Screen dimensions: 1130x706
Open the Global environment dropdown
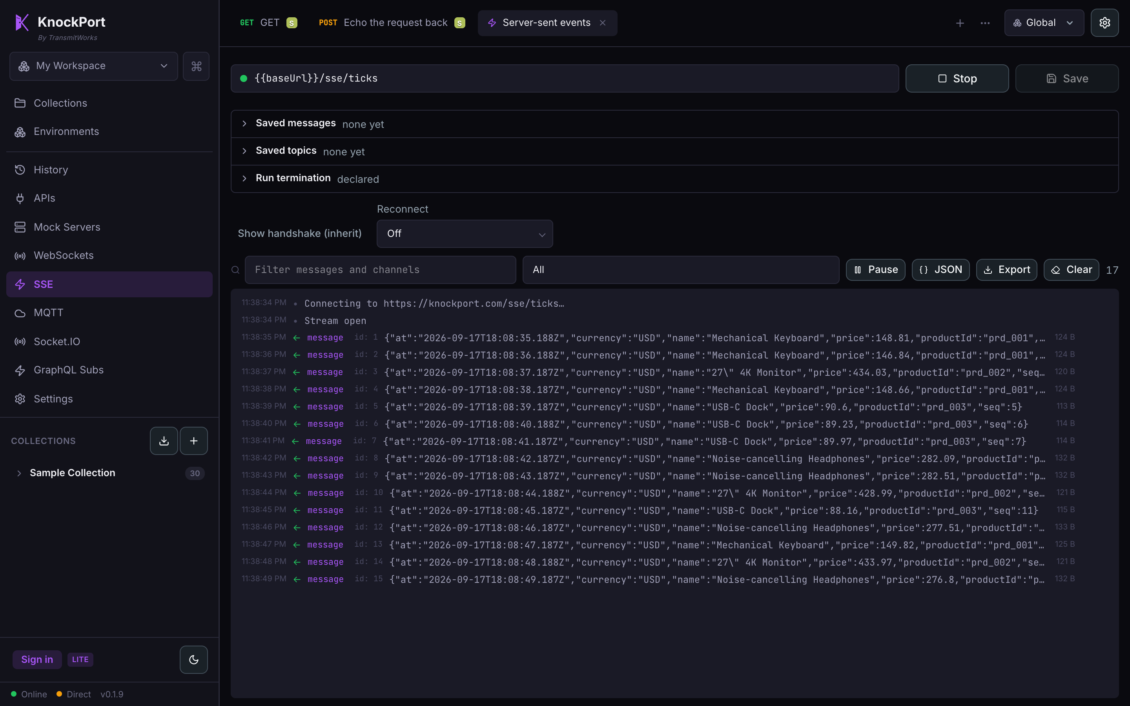click(1044, 23)
